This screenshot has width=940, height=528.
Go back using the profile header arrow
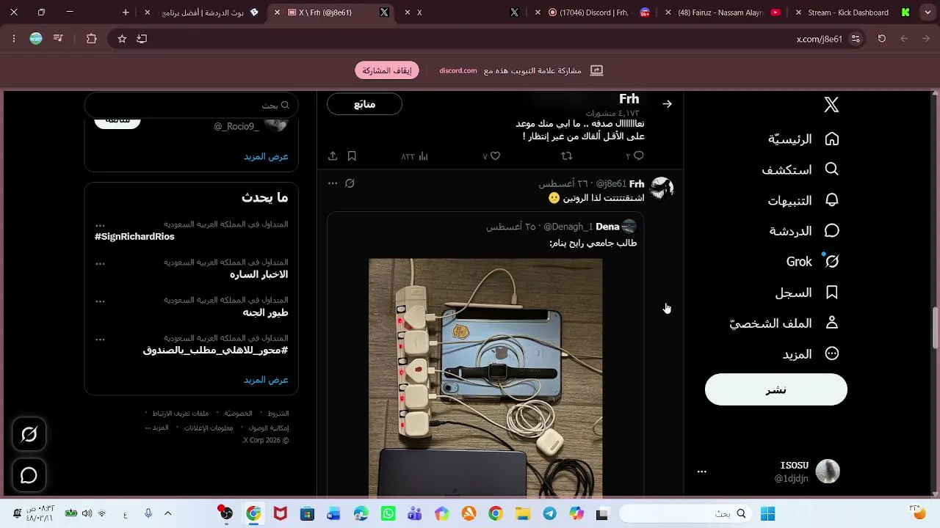pyautogui.click(x=667, y=104)
